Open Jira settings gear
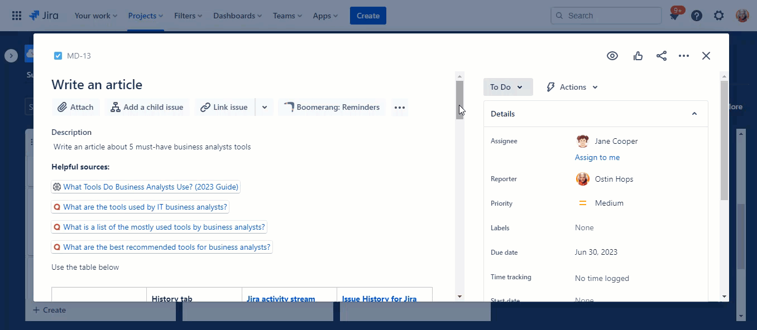The image size is (757, 330). coord(719,16)
